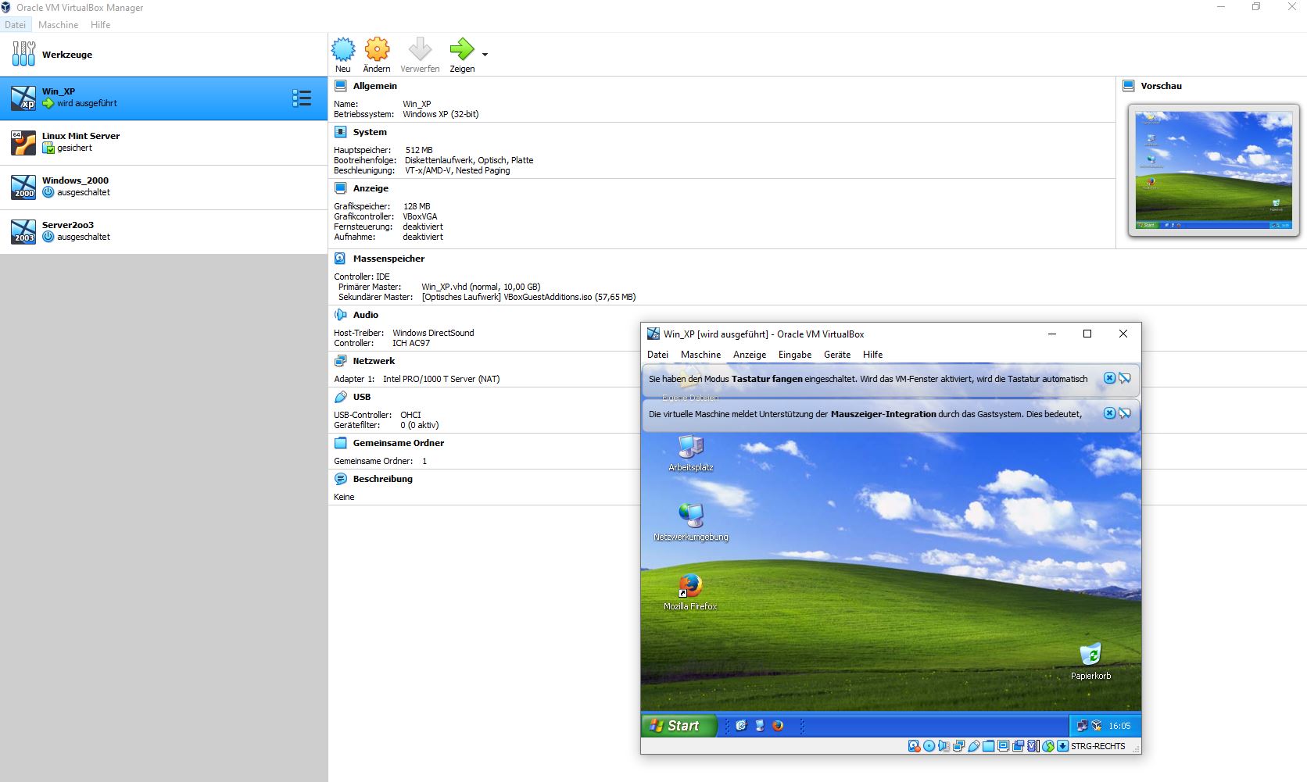Dismiss the Tastatur fangen notification

coord(1109,378)
